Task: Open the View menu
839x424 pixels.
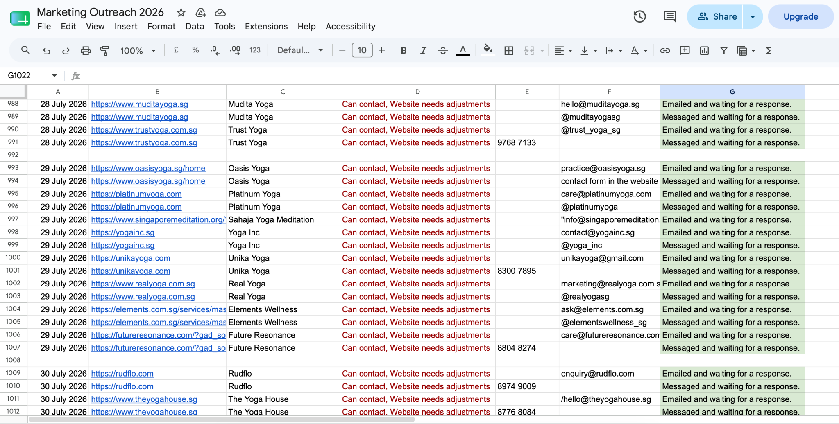Action: click(x=95, y=26)
